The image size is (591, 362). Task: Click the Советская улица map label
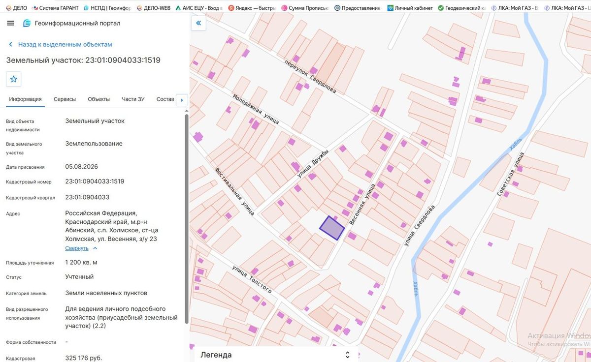510,175
